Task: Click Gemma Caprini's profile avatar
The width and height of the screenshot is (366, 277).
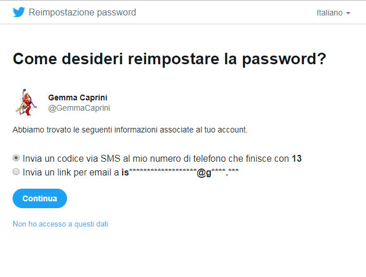Action: pos(26,103)
